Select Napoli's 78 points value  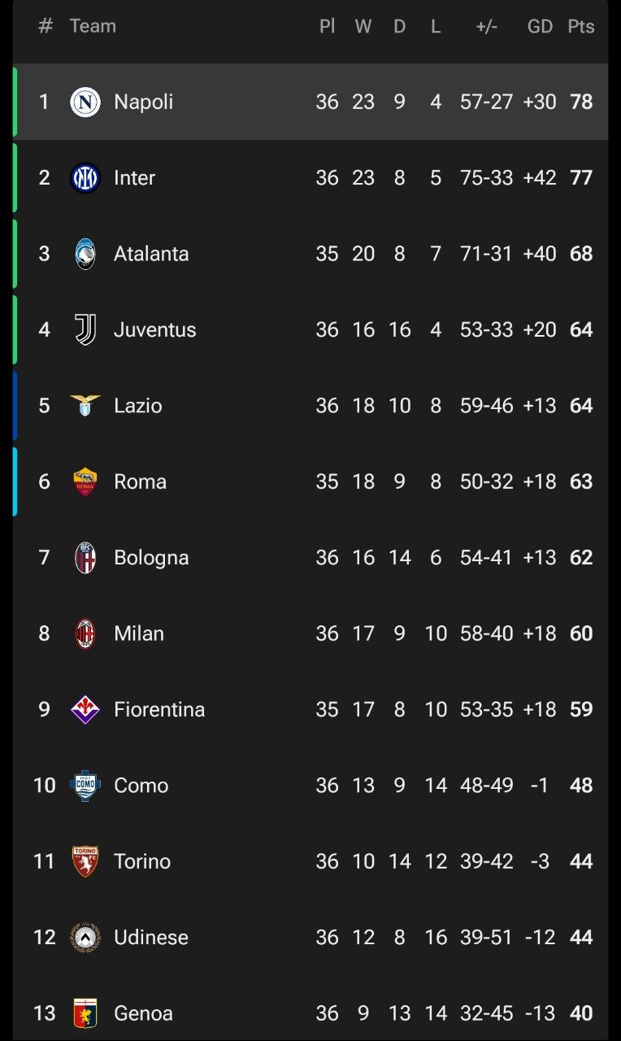[581, 102]
